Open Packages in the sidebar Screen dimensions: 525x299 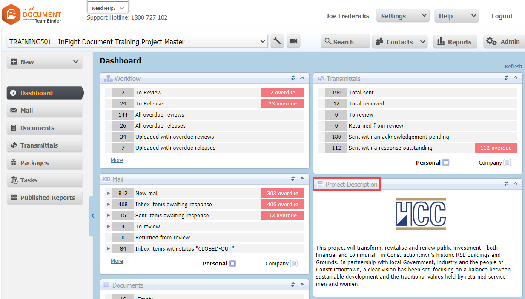coord(44,162)
